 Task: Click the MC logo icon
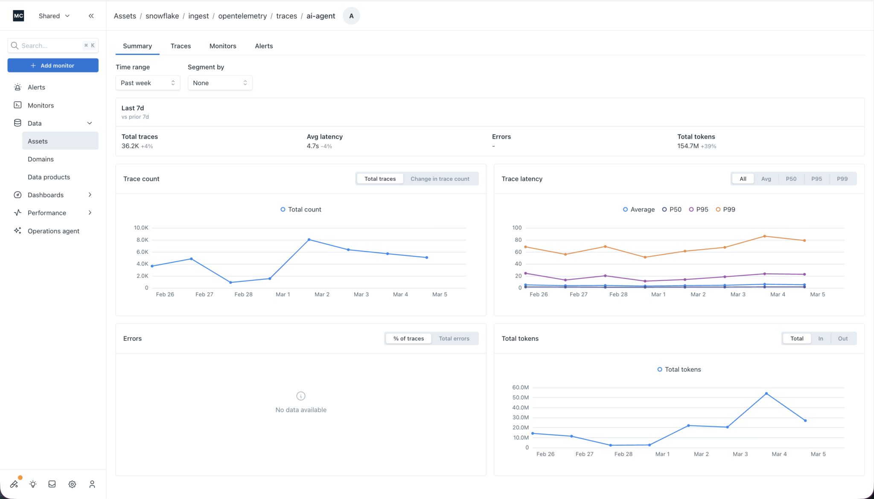(x=18, y=16)
